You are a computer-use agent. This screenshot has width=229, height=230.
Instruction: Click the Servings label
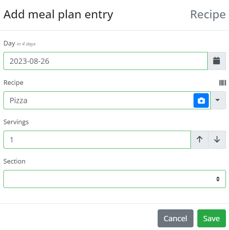(16, 122)
